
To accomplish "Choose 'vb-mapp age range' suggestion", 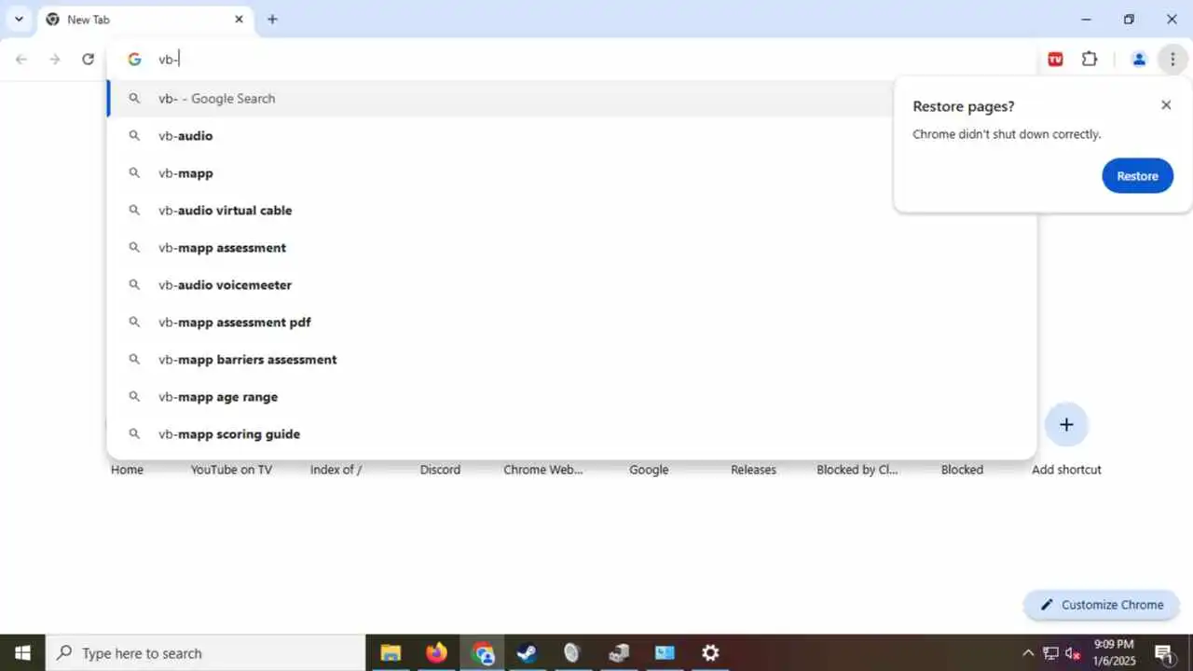I will (572, 396).
